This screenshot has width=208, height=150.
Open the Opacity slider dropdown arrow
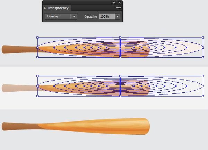point(118,16)
